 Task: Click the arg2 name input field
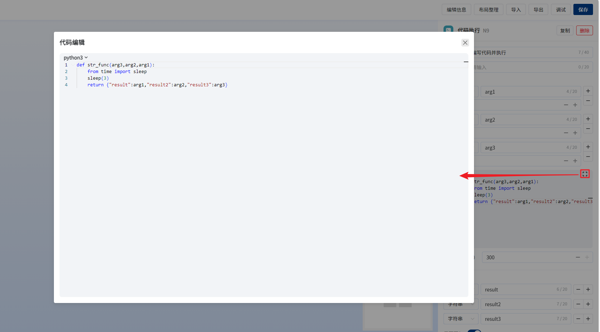coord(523,120)
